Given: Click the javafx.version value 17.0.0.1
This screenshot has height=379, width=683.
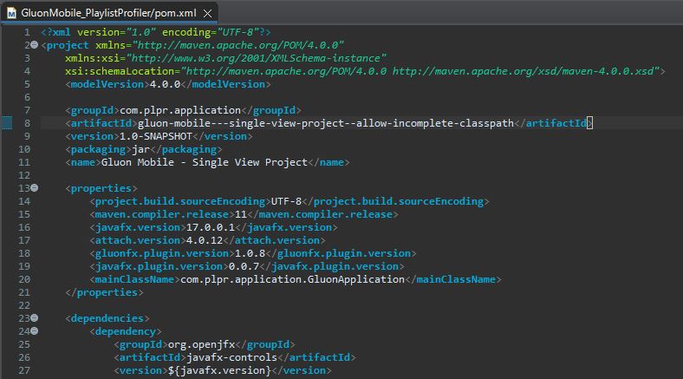Looking at the screenshot, I should (x=211, y=227).
